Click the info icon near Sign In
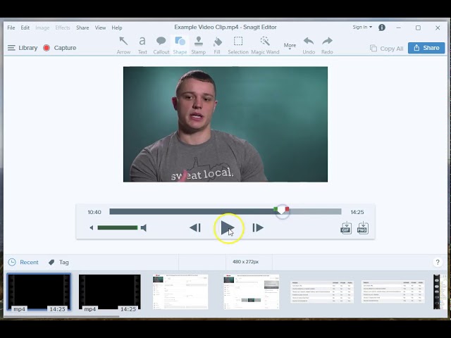The image size is (451, 338). pyautogui.click(x=382, y=27)
